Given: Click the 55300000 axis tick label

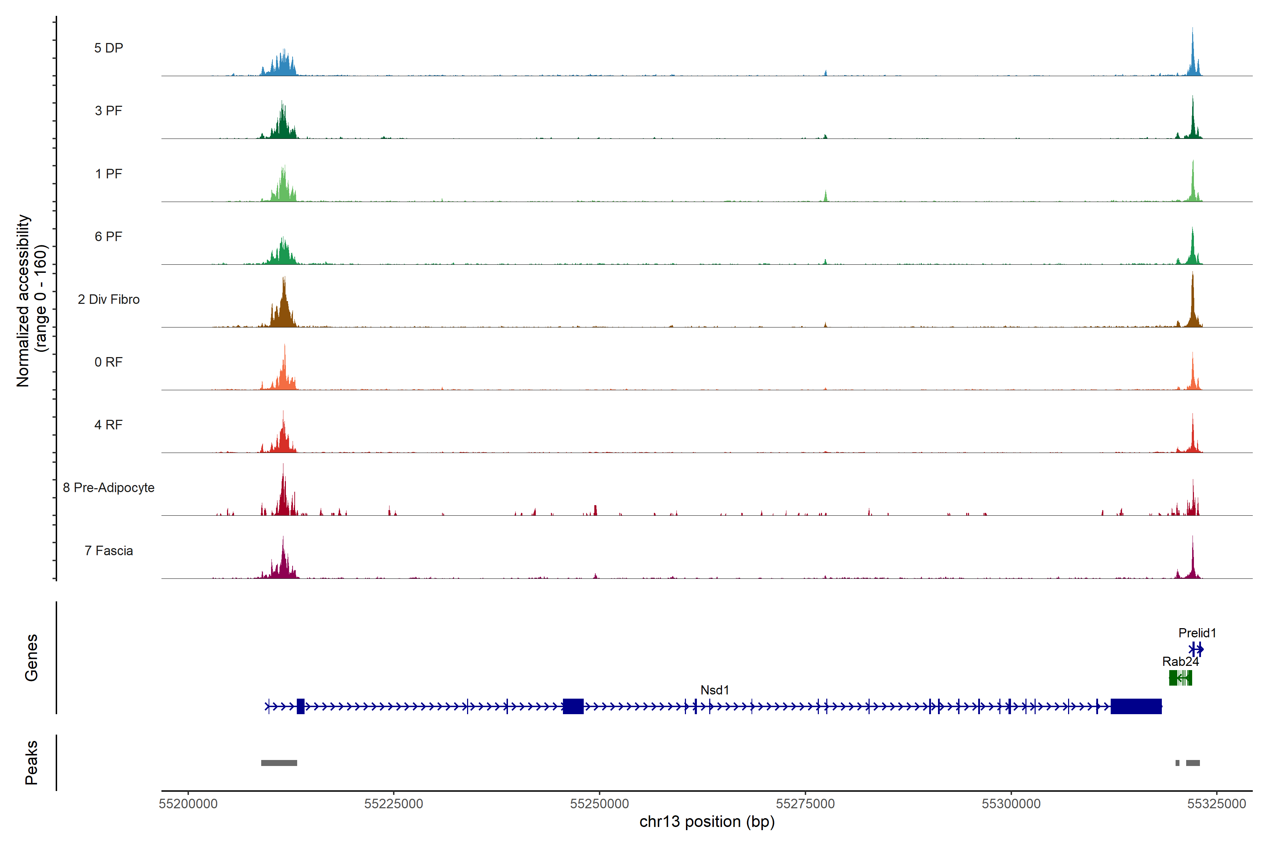Looking at the screenshot, I should (x=1011, y=804).
